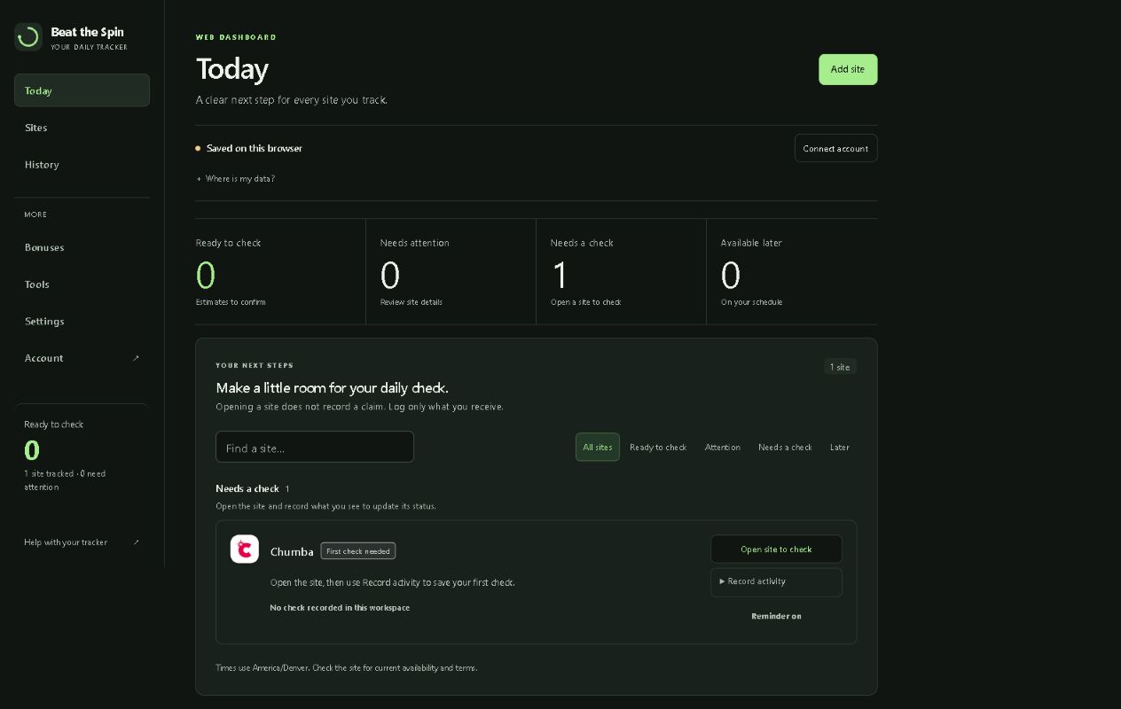Open the Bonuses section
Viewport: 1121px width, 709px height.
click(82, 247)
